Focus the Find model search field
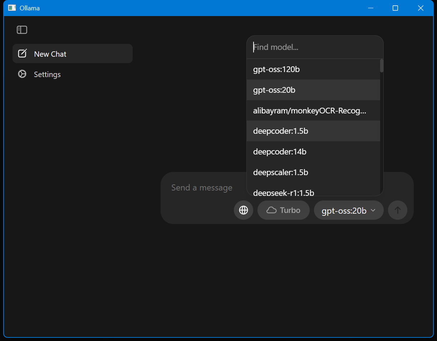The image size is (437, 341). coord(315,47)
